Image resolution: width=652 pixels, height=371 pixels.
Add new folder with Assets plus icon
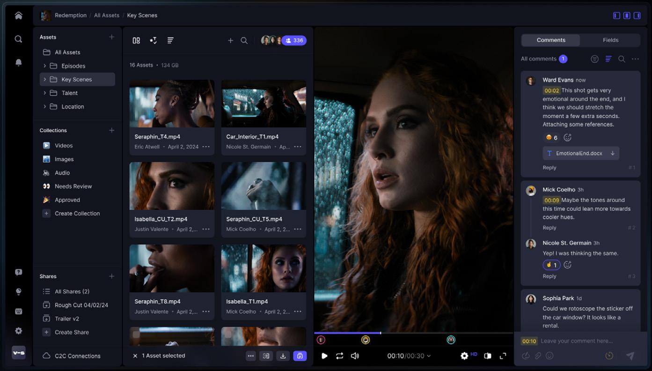pyautogui.click(x=111, y=37)
